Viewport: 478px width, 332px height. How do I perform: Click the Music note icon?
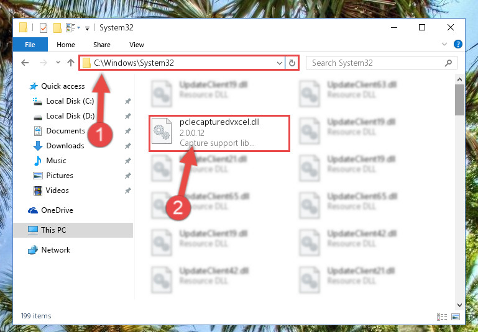[x=38, y=161]
